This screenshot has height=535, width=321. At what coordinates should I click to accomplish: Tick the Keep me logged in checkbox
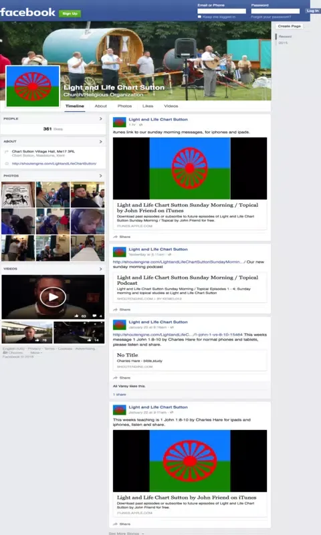coord(199,17)
